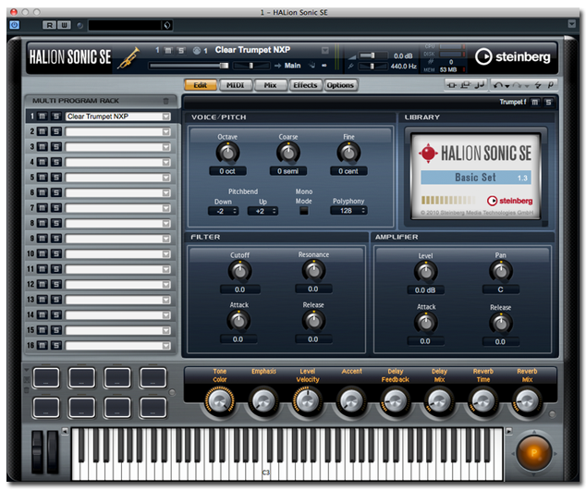This screenshot has height=491, width=586.
Task: Adjust the master volume 0.0 dB slider
Action: pos(372,55)
